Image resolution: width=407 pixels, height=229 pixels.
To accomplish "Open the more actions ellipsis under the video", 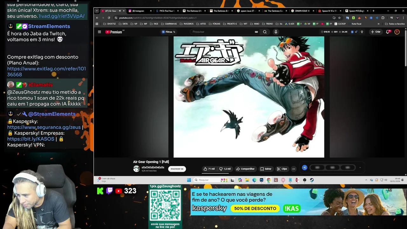I will coord(294,169).
